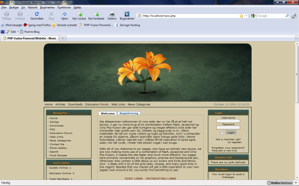Screen dimensions: 299x186
Task: Switch to the Registrering content tab
Action: click(x=129, y=113)
